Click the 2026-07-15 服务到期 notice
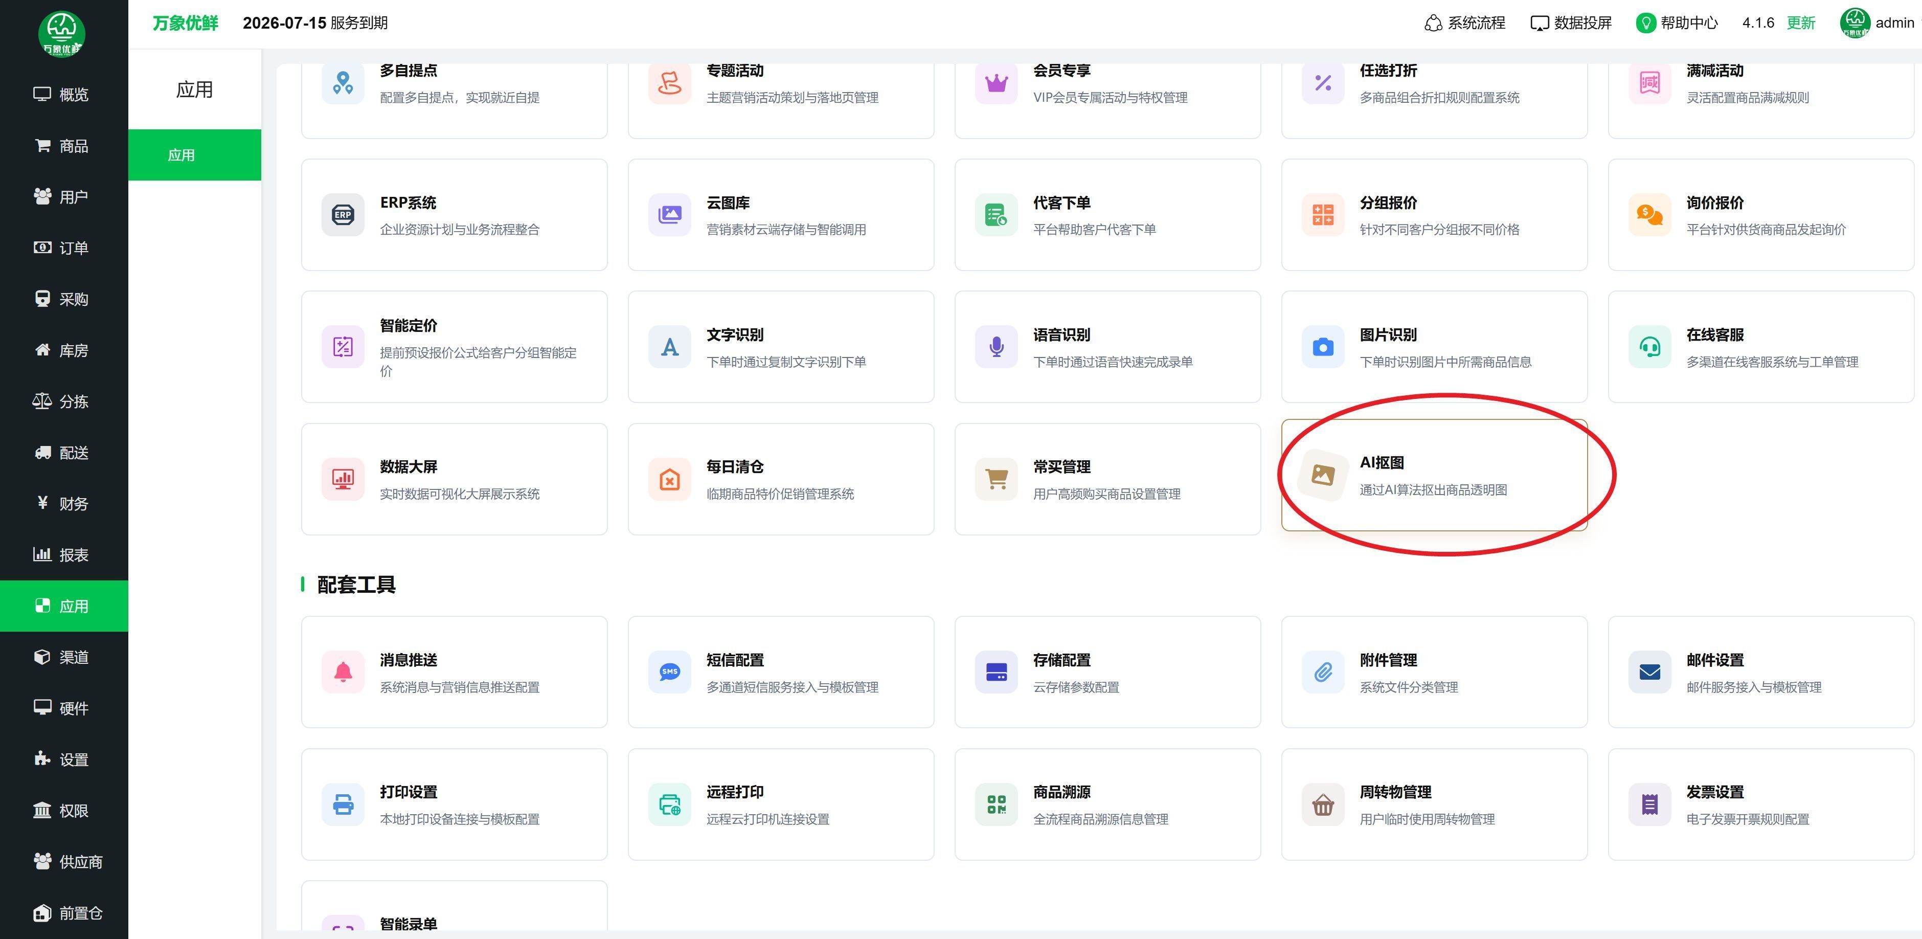The height and width of the screenshot is (939, 1922). click(x=315, y=23)
